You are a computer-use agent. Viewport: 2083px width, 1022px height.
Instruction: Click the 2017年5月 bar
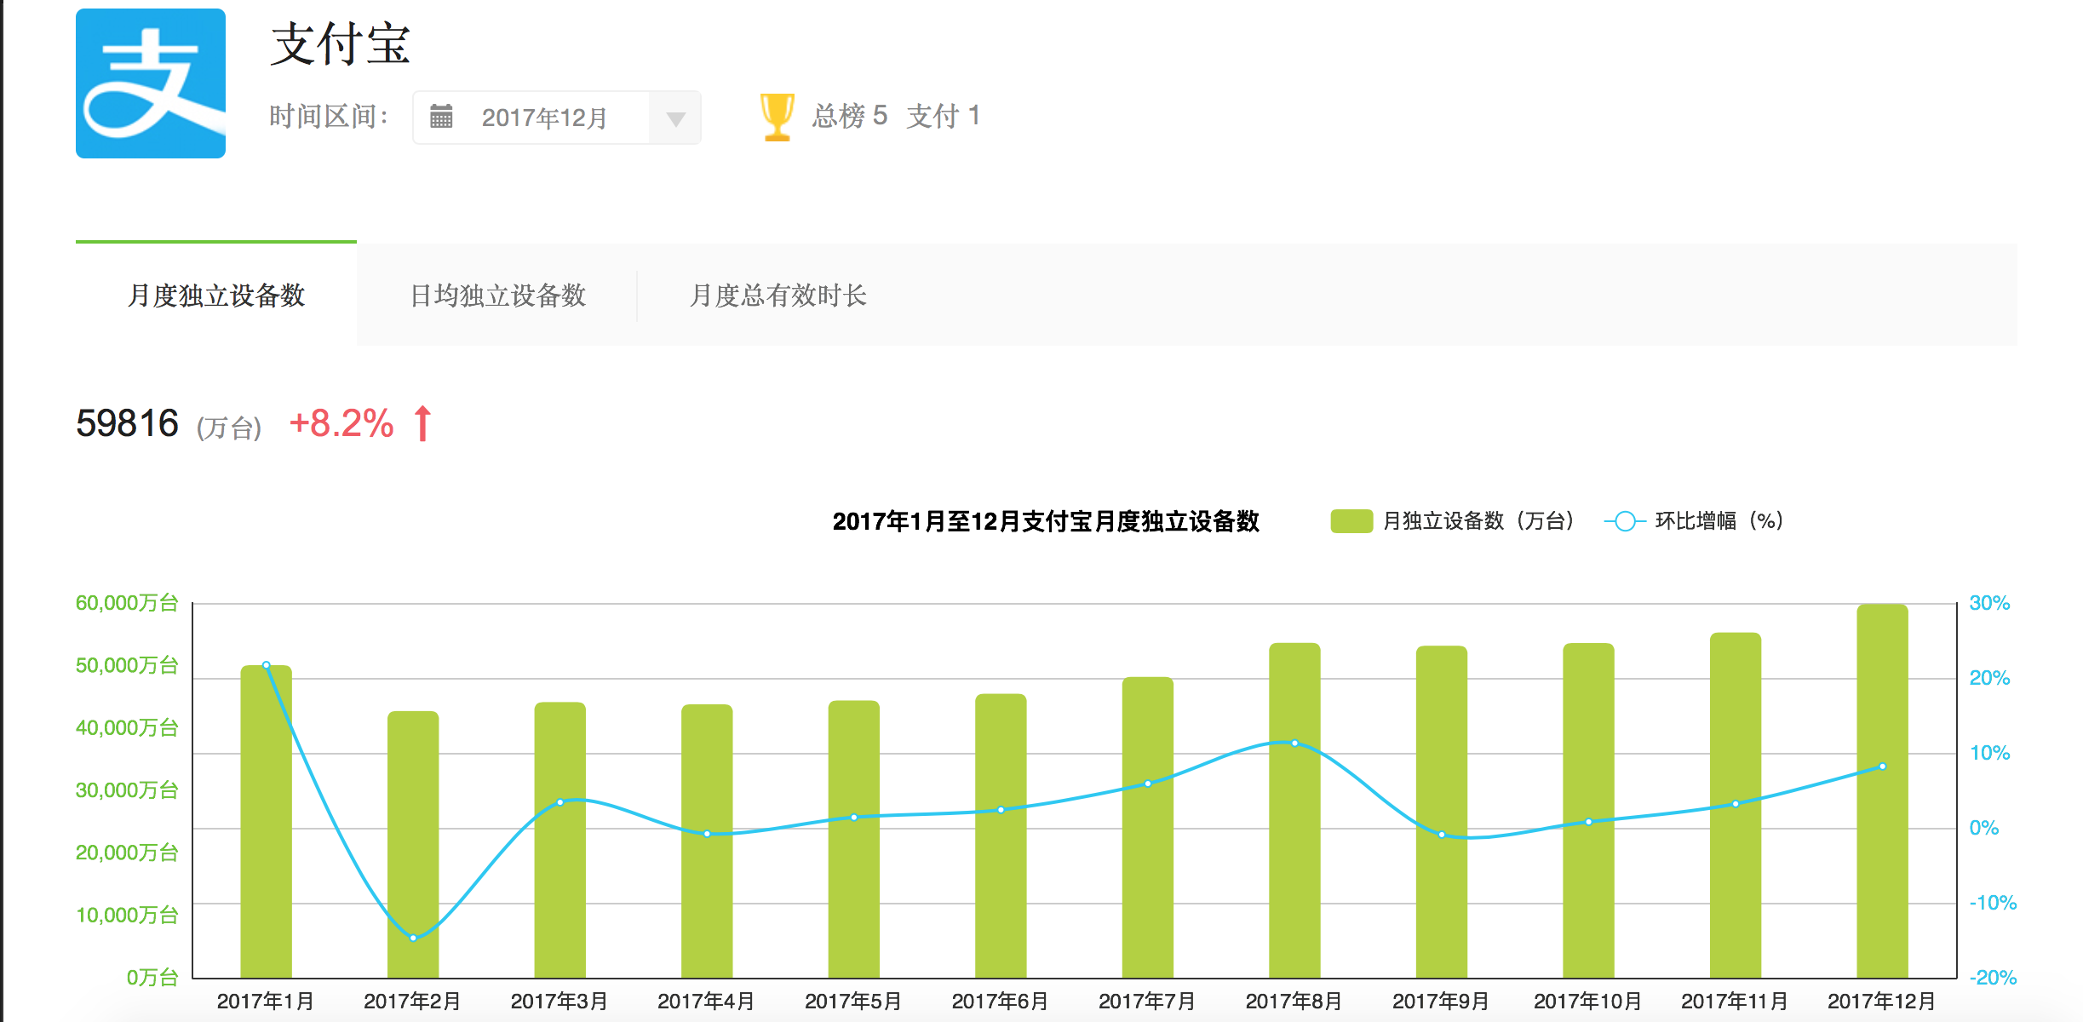(x=854, y=839)
